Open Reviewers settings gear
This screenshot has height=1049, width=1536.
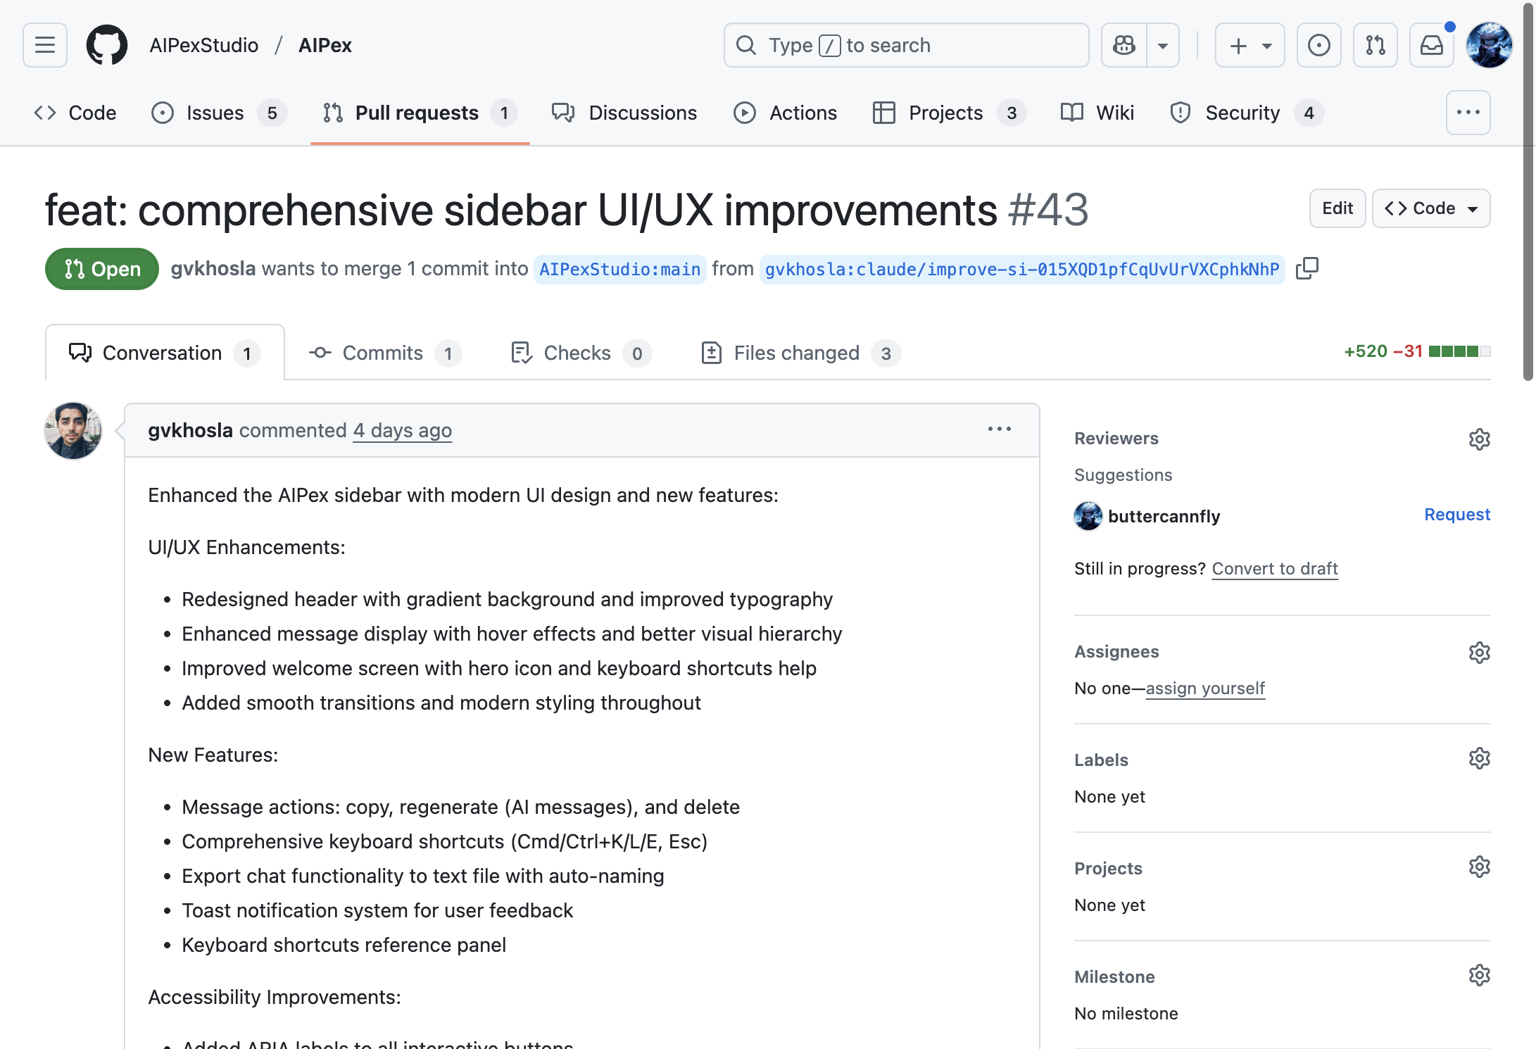tap(1479, 439)
